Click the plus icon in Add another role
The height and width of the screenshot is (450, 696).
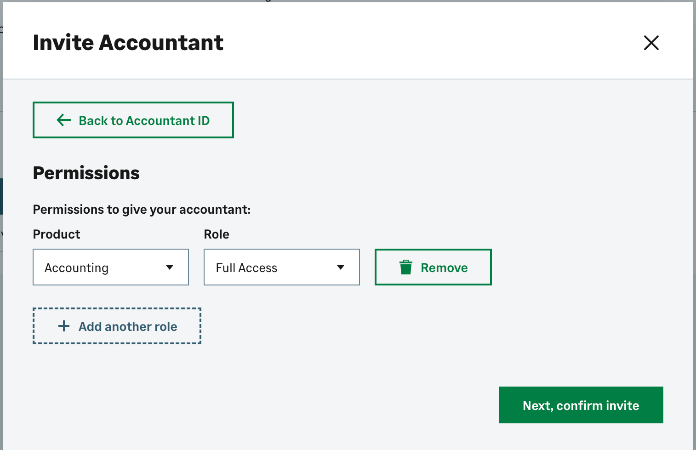pyautogui.click(x=63, y=326)
